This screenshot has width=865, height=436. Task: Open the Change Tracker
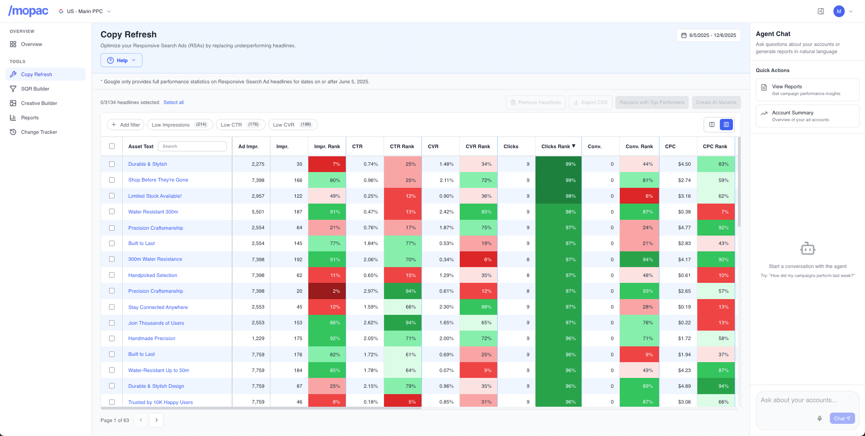click(14, 132)
